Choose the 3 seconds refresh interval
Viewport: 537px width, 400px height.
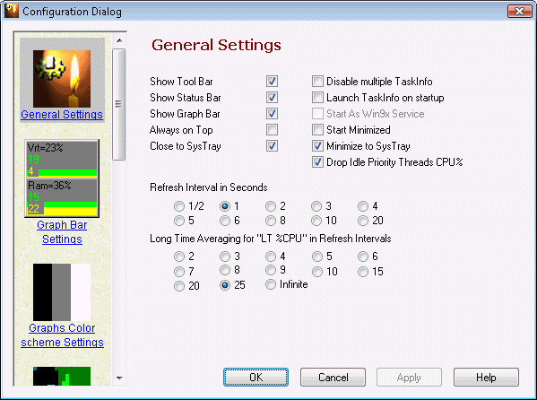[x=316, y=206]
